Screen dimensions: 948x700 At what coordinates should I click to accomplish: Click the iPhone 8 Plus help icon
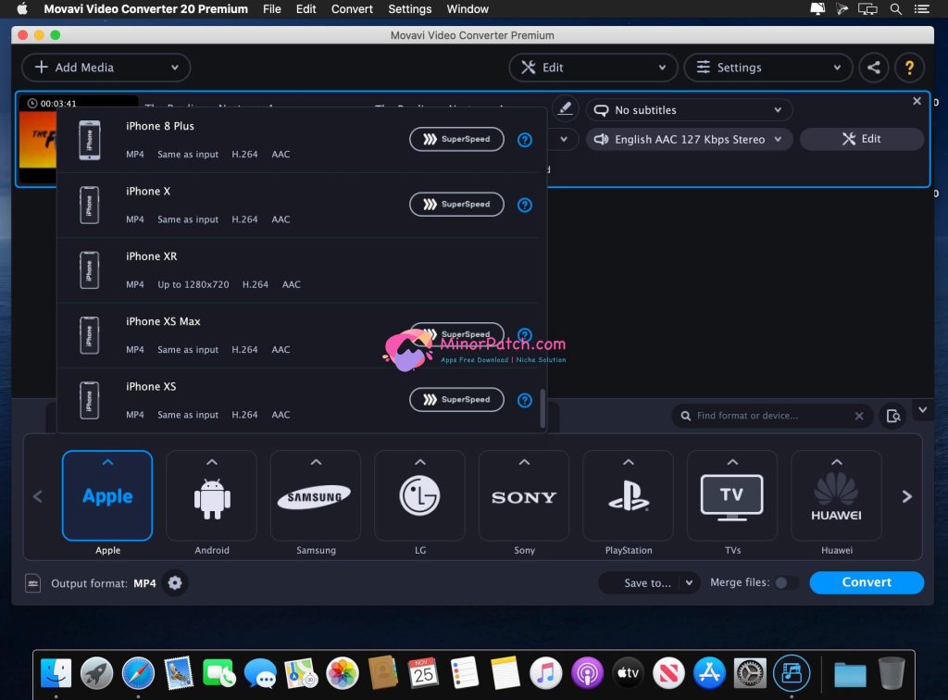point(525,140)
